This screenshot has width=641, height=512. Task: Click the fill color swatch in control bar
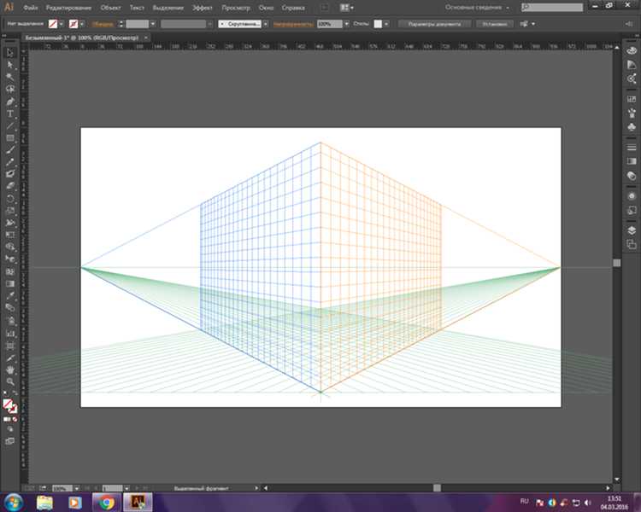pos(53,24)
